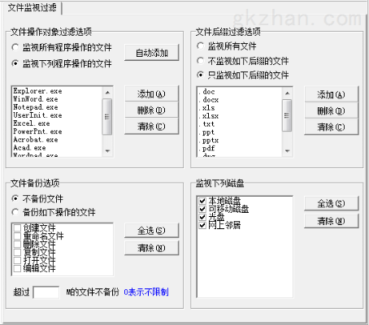Select Notepad.exe in the program list
The width and height of the screenshot is (369, 325).
pos(36,107)
